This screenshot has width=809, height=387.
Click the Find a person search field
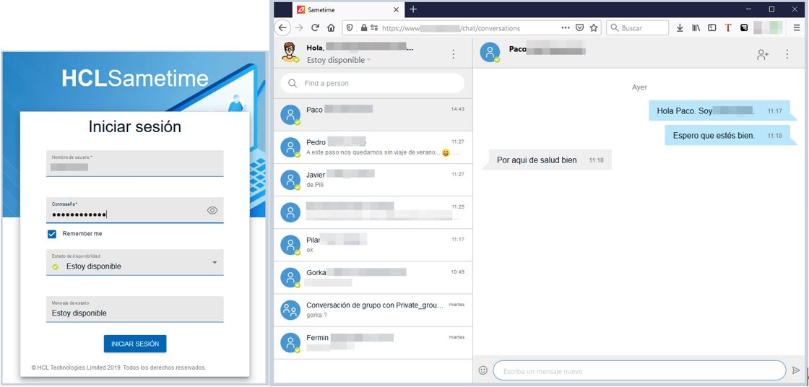tap(373, 83)
